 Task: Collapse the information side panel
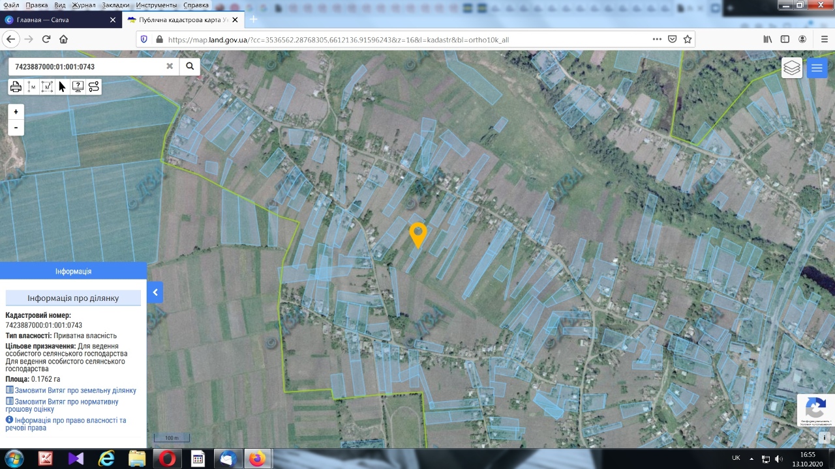click(x=155, y=292)
